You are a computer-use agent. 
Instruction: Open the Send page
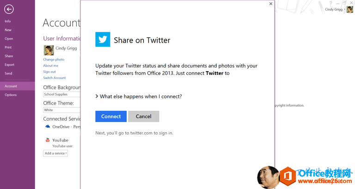click(x=8, y=73)
